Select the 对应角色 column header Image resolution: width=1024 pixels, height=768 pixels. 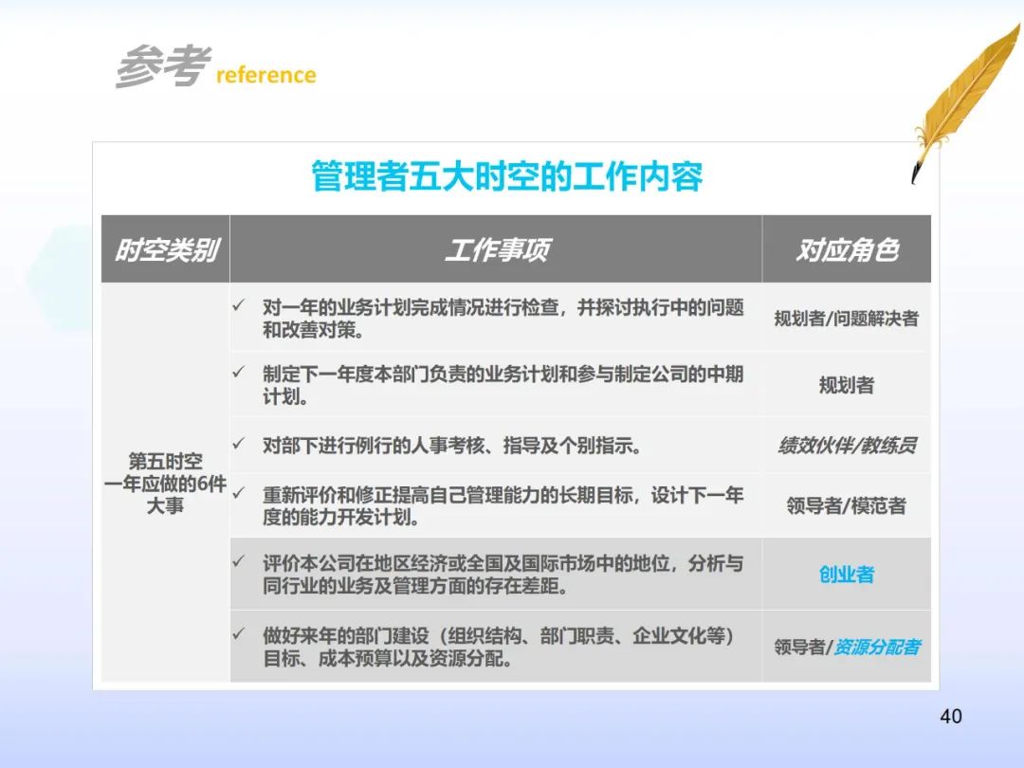[847, 249]
